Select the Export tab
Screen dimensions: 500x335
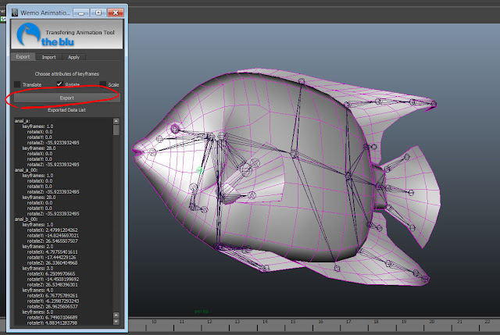tap(23, 56)
